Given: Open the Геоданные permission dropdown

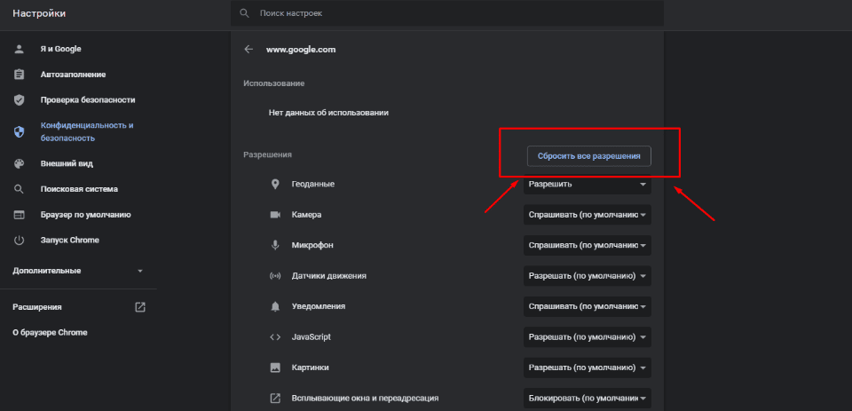Looking at the screenshot, I should pyautogui.click(x=587, y=185).
